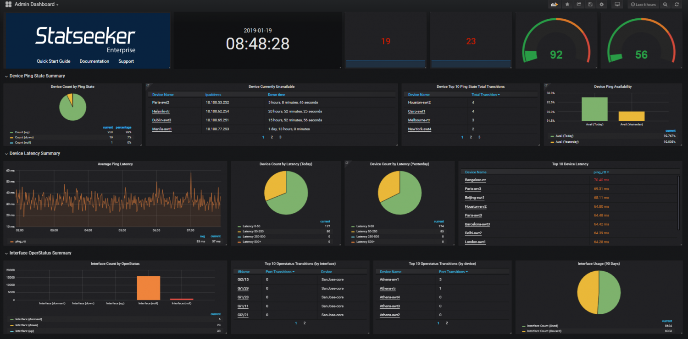The height and width of the screenshot is (339, 688).
Task: Collapse the Device Latency Summary row
Action: pos(32,153)
